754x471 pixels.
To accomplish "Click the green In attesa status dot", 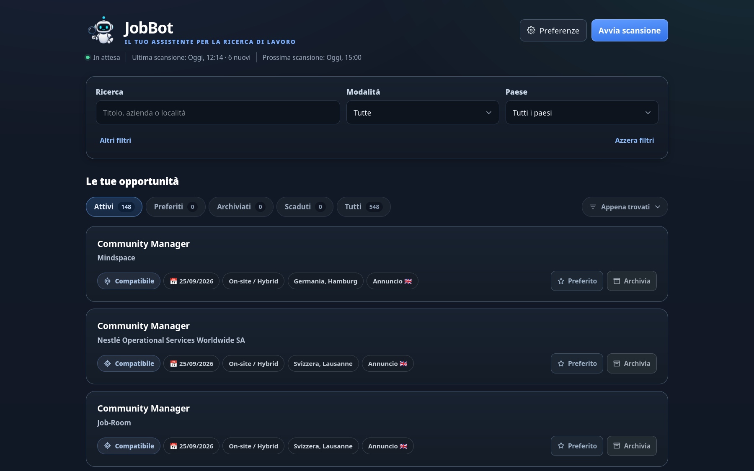I will pyautogui.click(x=88, y=57).
